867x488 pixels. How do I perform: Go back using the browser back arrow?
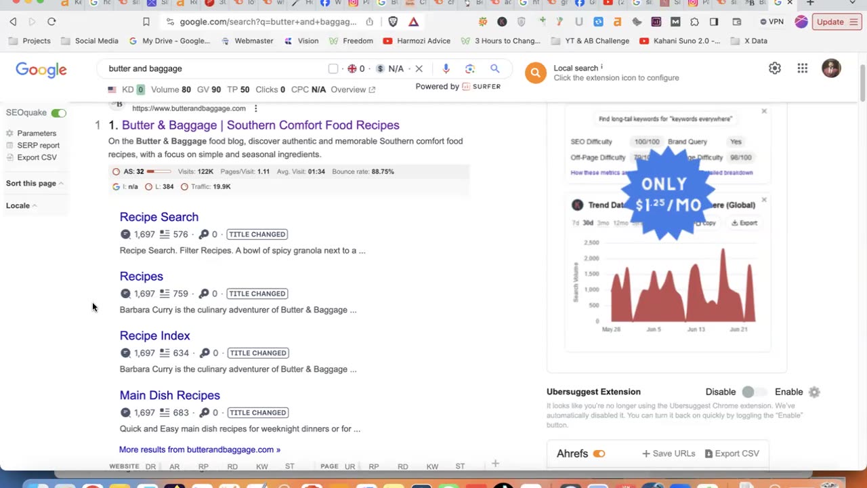[x=13, y=22]
